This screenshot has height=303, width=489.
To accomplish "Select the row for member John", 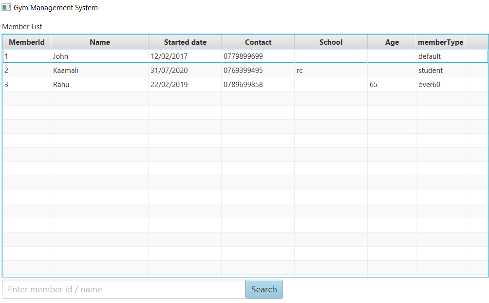I will (61, 56).
